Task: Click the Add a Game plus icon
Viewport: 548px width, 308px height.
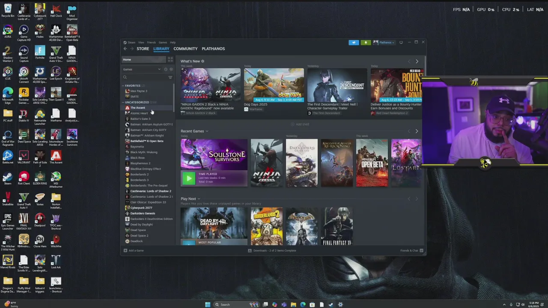Action: coord(125,251)
